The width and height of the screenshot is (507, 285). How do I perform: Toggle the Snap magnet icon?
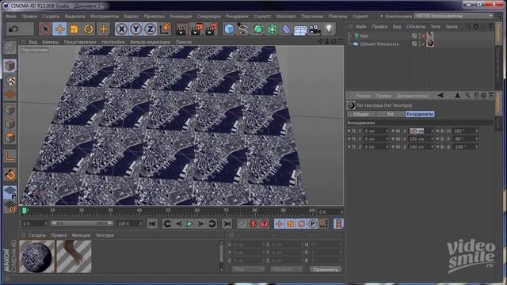(x=10, y=174)
